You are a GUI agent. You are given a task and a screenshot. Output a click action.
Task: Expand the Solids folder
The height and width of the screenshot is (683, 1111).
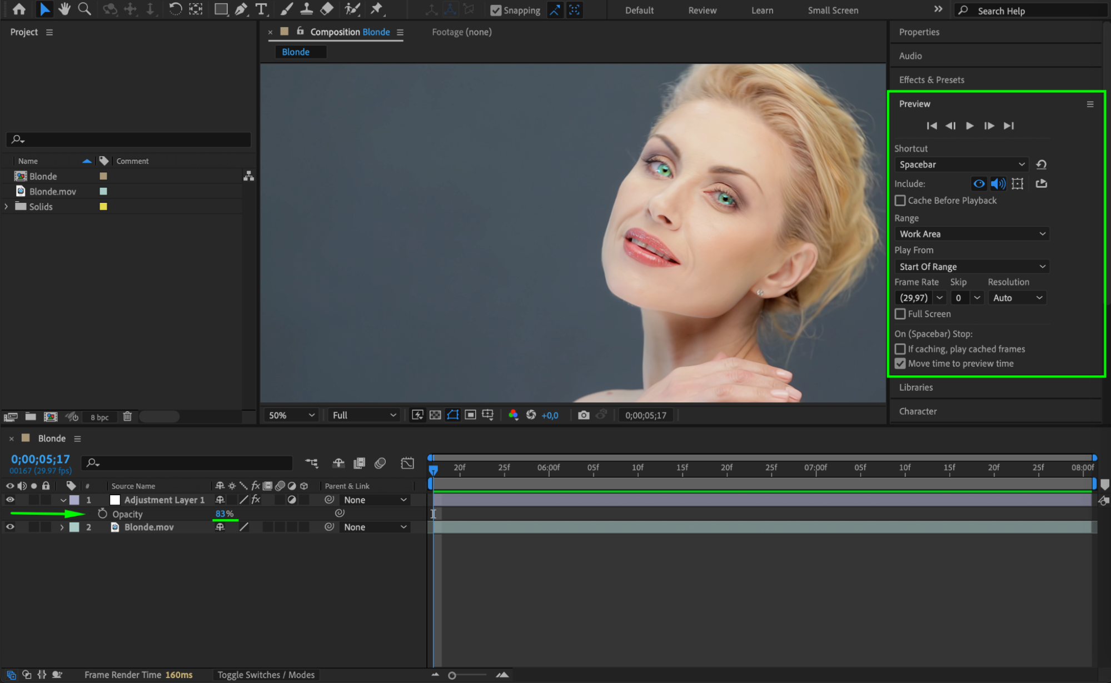pos(7,206)
